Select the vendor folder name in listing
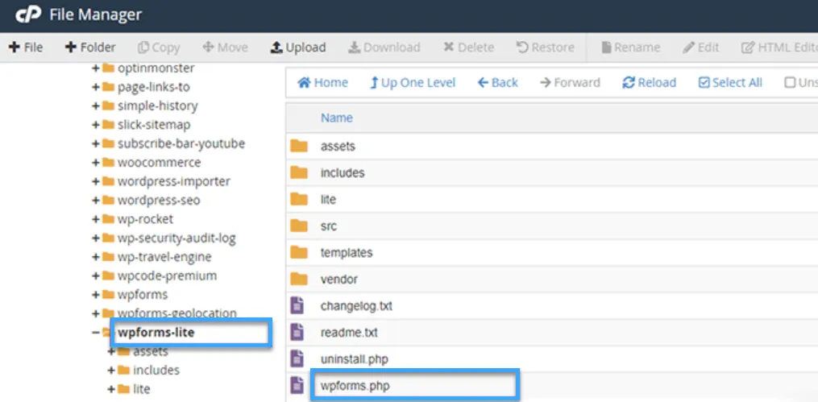818x402 pixels. pos(339,280)
